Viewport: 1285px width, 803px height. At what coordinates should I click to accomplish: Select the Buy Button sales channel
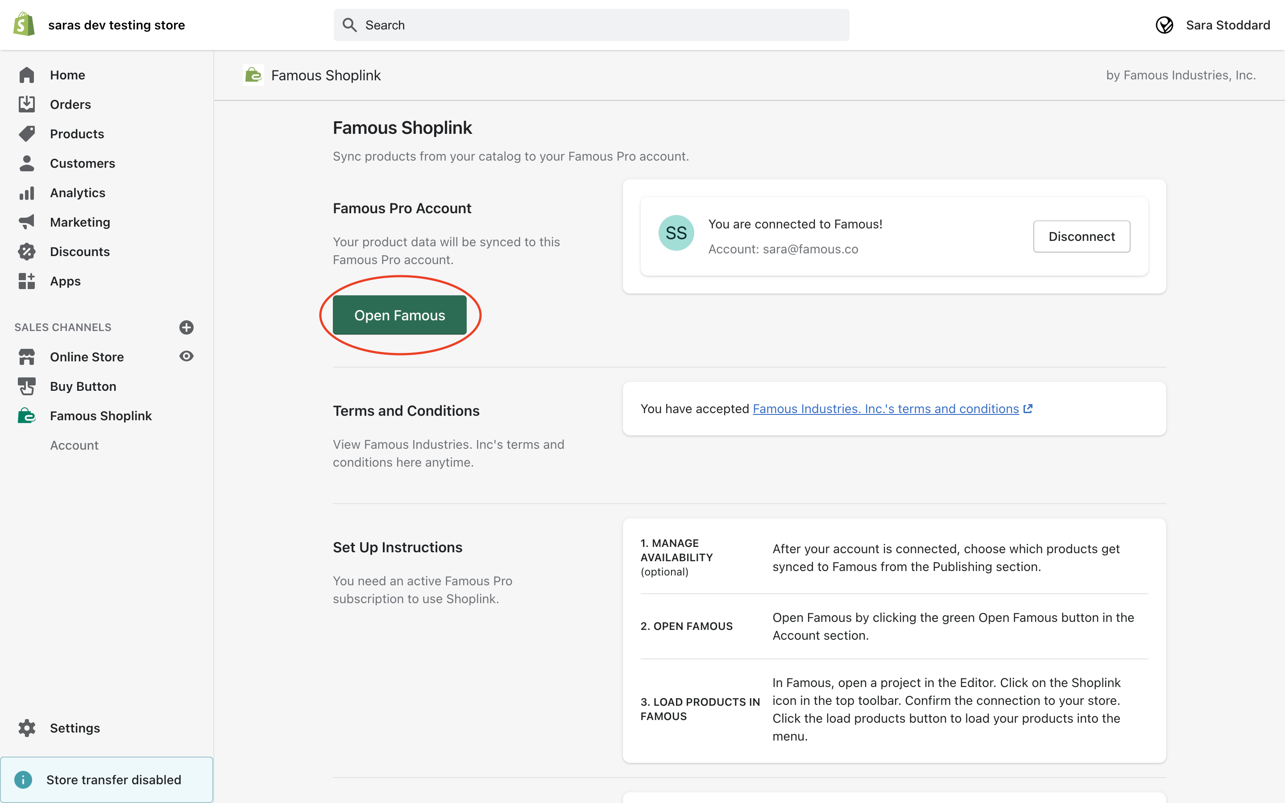click(83, 386)
